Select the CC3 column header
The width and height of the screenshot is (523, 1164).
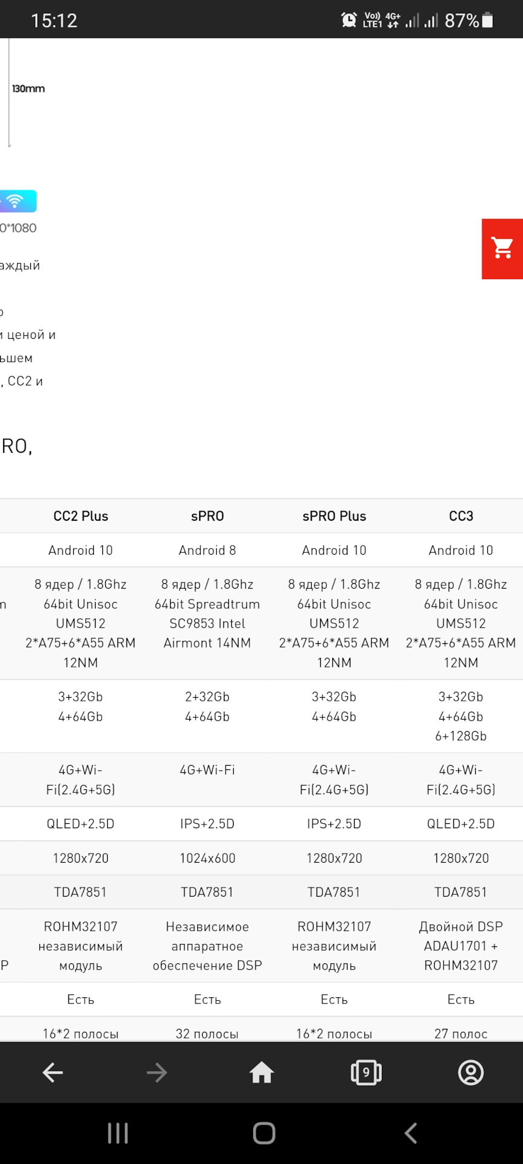[x=461, y=516]
